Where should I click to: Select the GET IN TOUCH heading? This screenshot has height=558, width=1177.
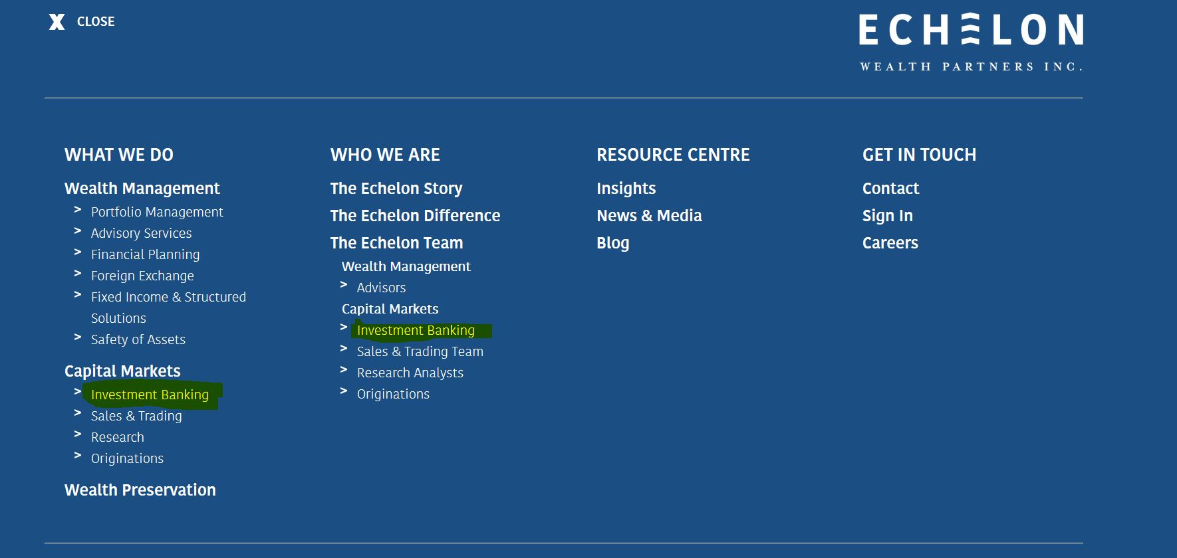point(919,155)
